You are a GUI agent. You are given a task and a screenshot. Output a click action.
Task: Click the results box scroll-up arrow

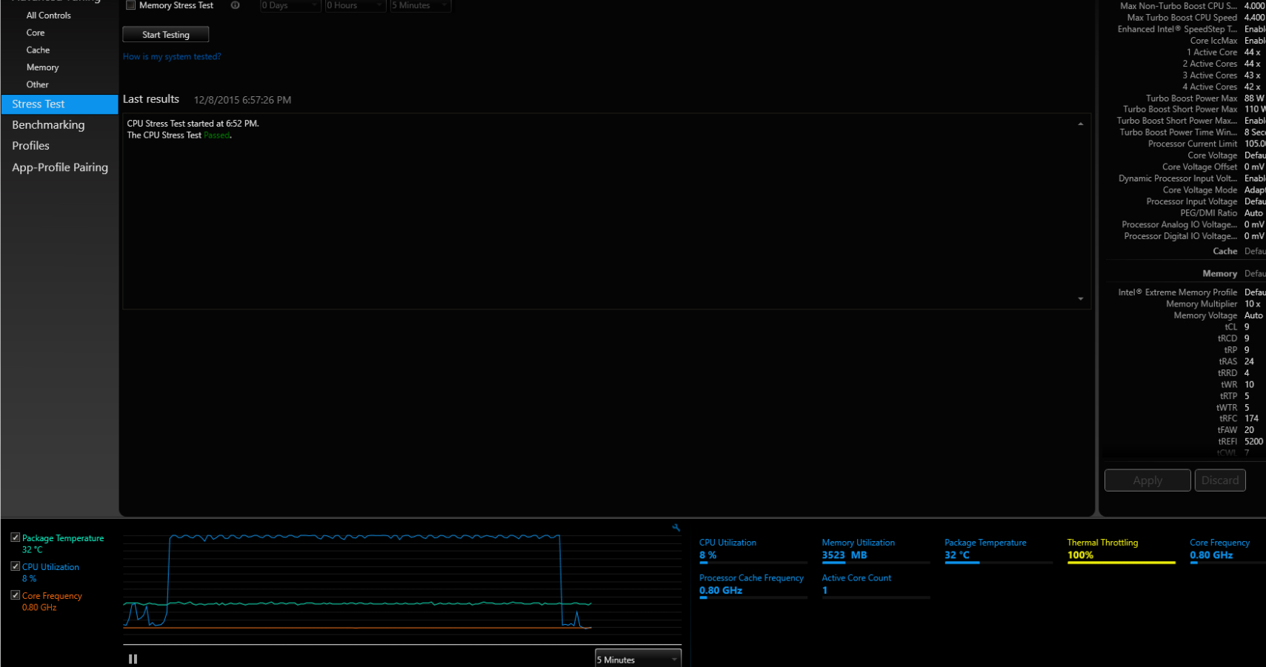coord(1081,124)
